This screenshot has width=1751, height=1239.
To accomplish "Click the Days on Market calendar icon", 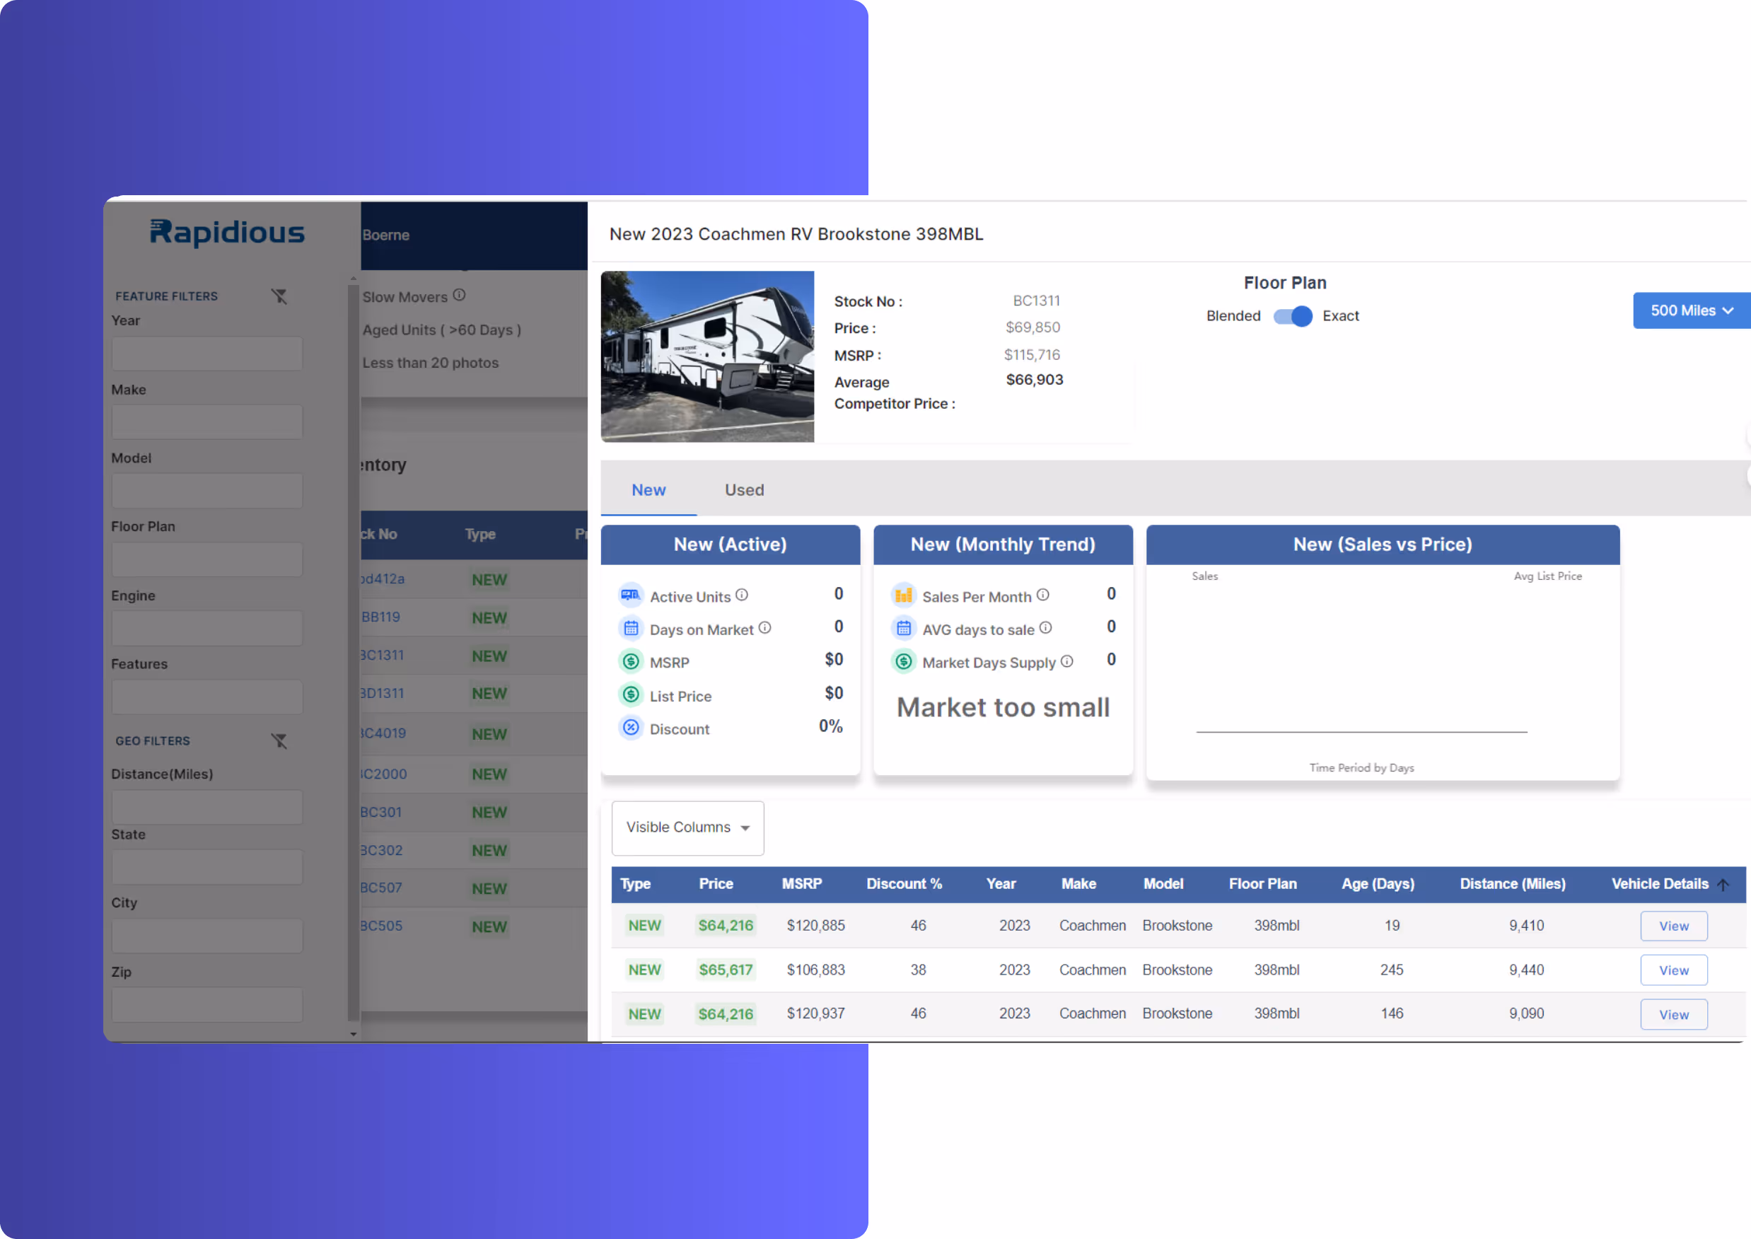I will 630,629.
